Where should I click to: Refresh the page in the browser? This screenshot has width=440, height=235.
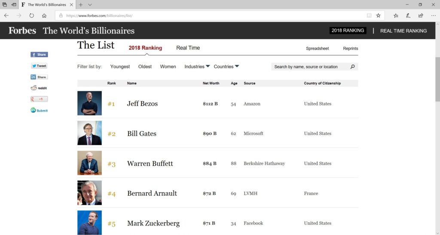[31, 15]
